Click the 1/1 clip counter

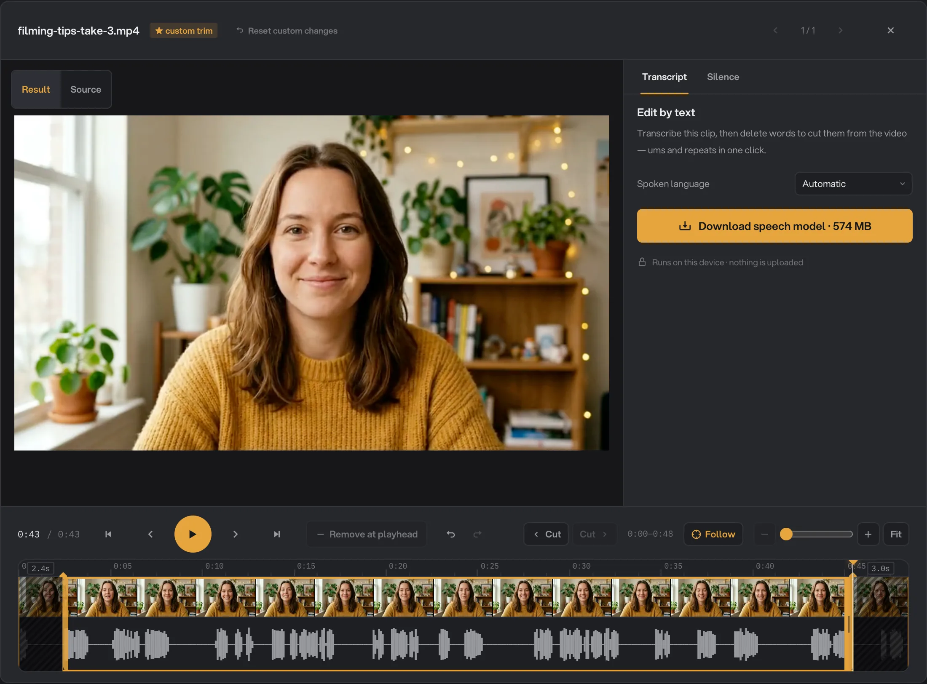tap(808, 30)
